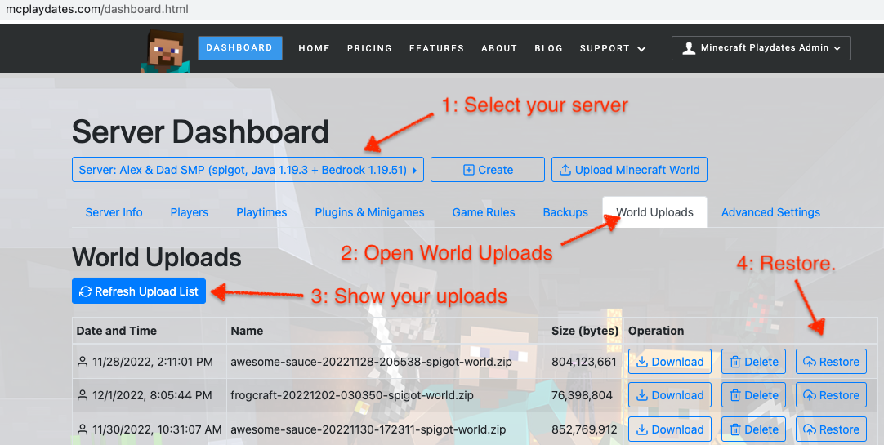Select the Game Rules tab

(x=484, y=212)
